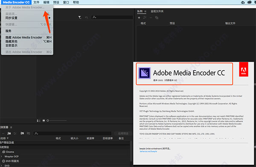
Task: Toggle the ingest eye icon beside the filter
Action: point(86,18)
